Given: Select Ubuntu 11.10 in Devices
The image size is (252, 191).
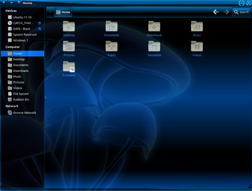Looking at the screenshot, I should click(x=23, y=17).
